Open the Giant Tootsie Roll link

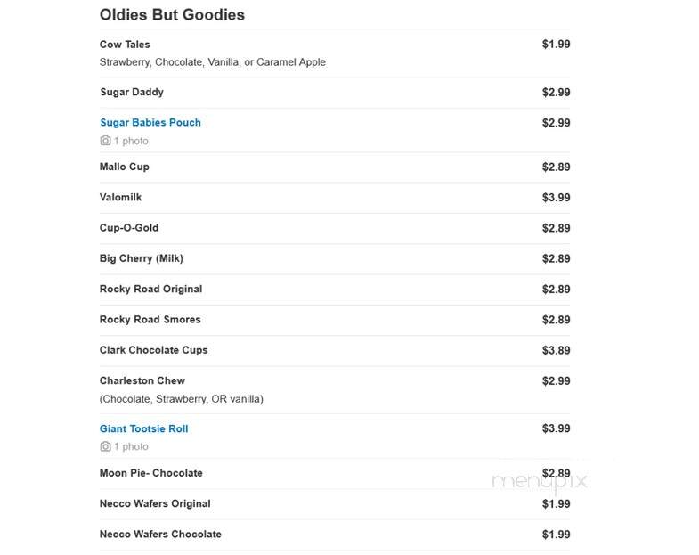click(143, 428)
